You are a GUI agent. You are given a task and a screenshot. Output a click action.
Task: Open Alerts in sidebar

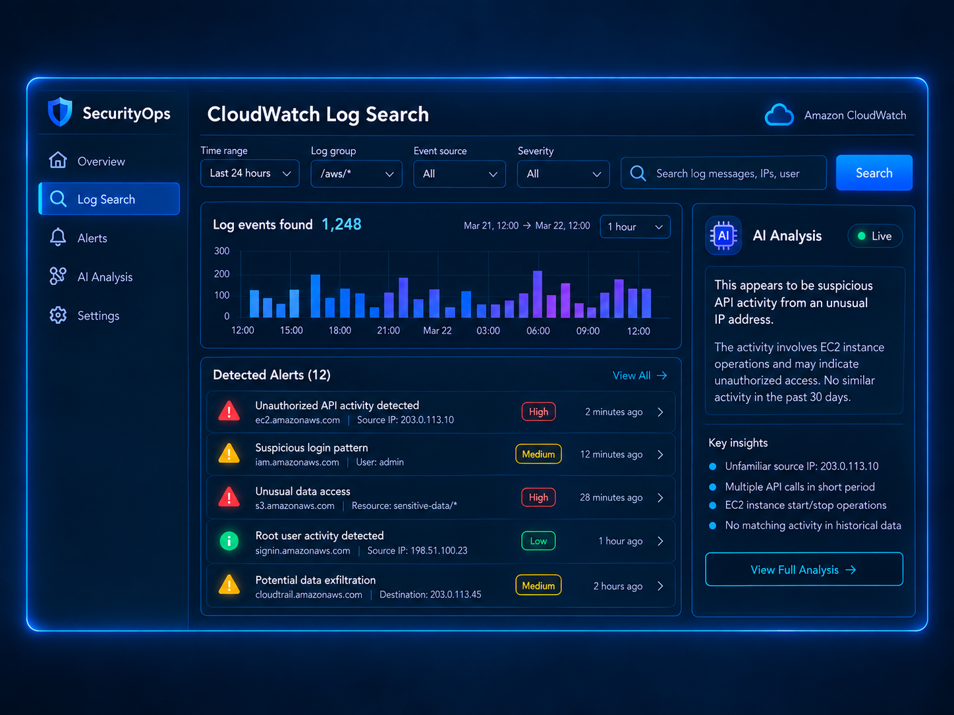[109, 238]
